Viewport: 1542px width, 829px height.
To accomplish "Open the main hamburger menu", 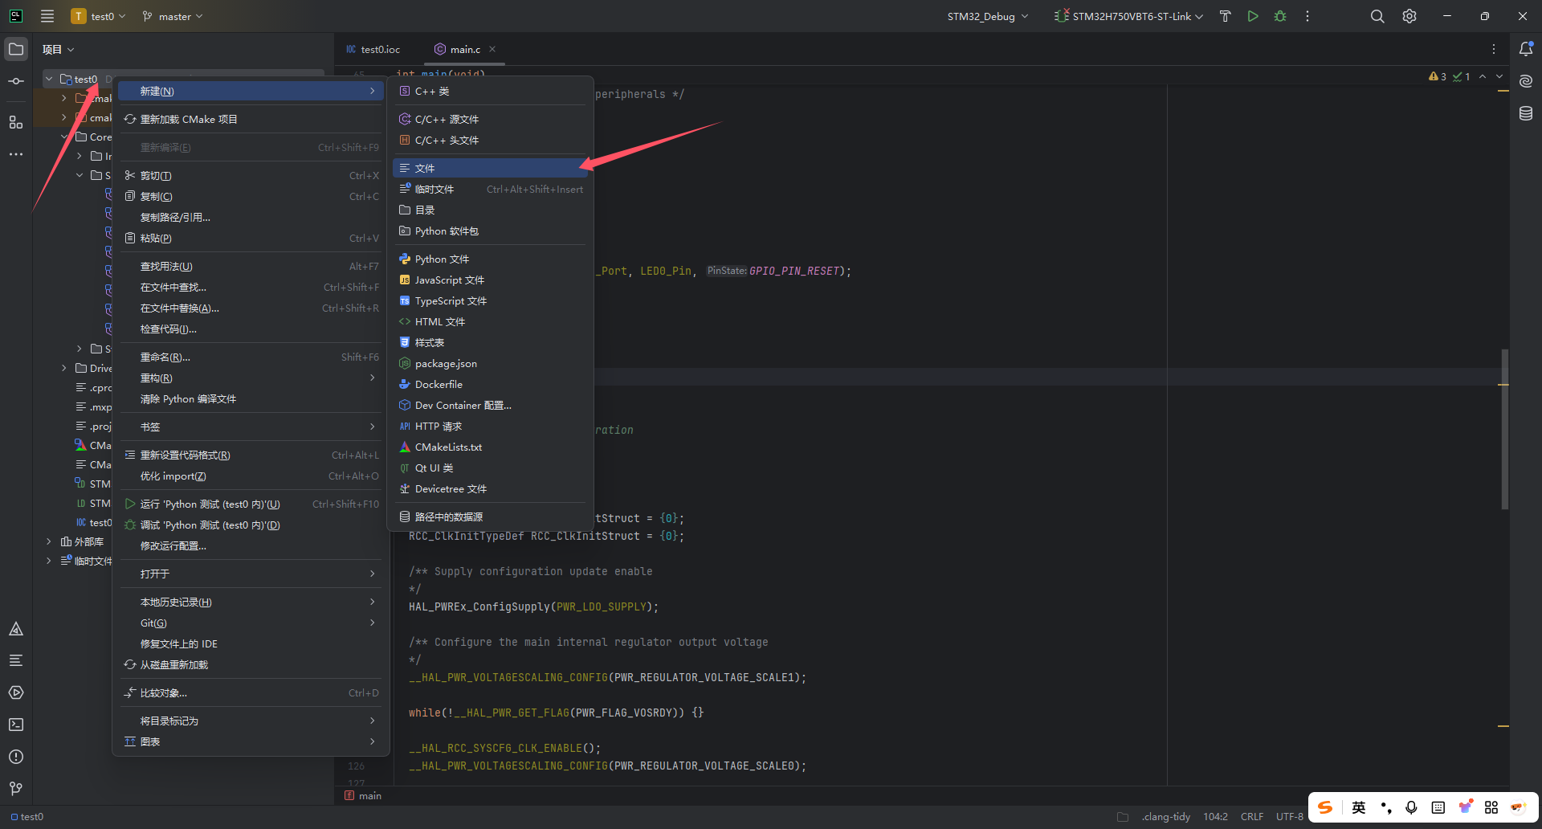I will pos(47,16).
